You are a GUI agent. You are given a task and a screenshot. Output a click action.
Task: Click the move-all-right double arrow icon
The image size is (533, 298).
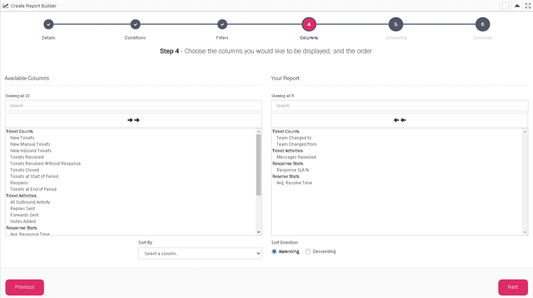133,120
